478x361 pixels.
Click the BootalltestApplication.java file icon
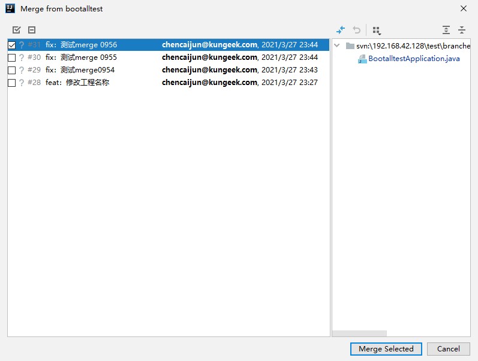point(362,59)
